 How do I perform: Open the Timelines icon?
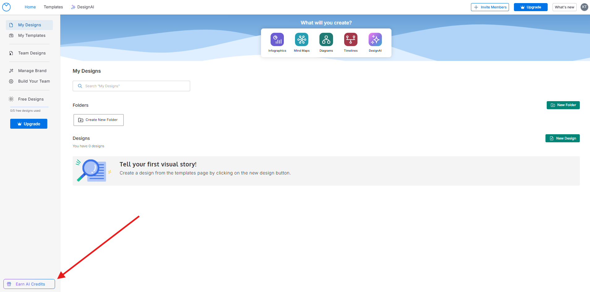pos(351,40)
